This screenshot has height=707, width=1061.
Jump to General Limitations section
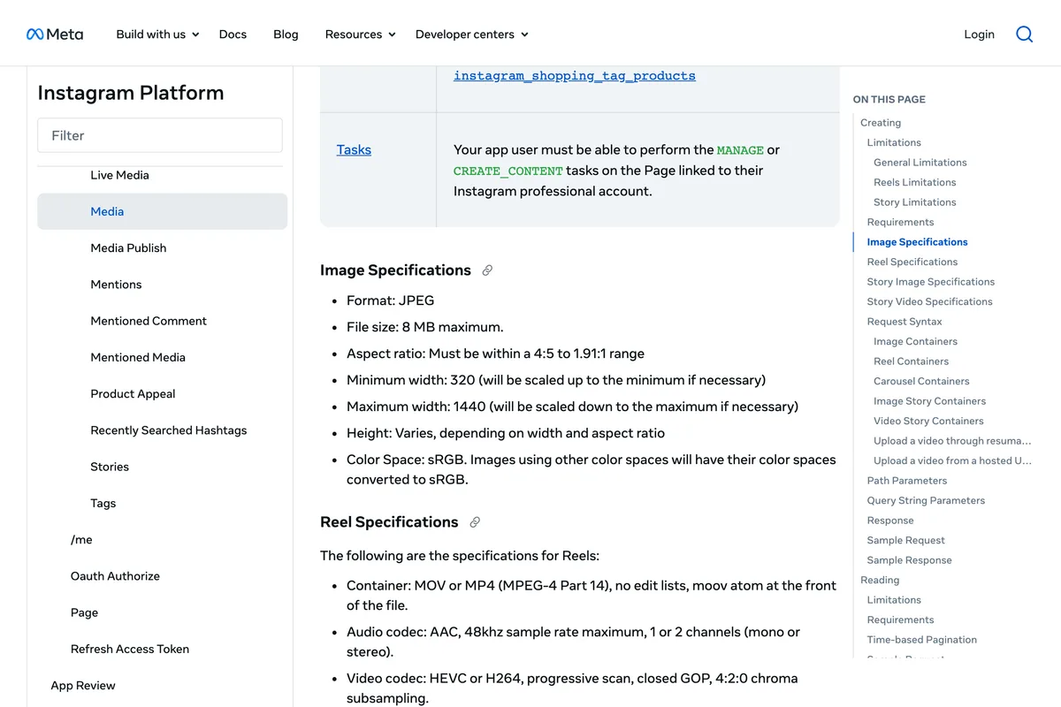pyautogui.click(x=920, y=163)
